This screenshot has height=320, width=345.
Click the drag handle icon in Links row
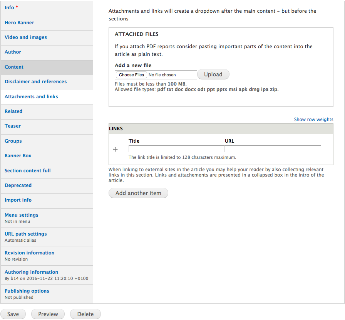[115, 150]
